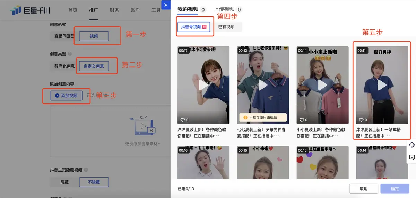Set homepage video to 不隐藏

pyautogui.click(x=94, y=182)
